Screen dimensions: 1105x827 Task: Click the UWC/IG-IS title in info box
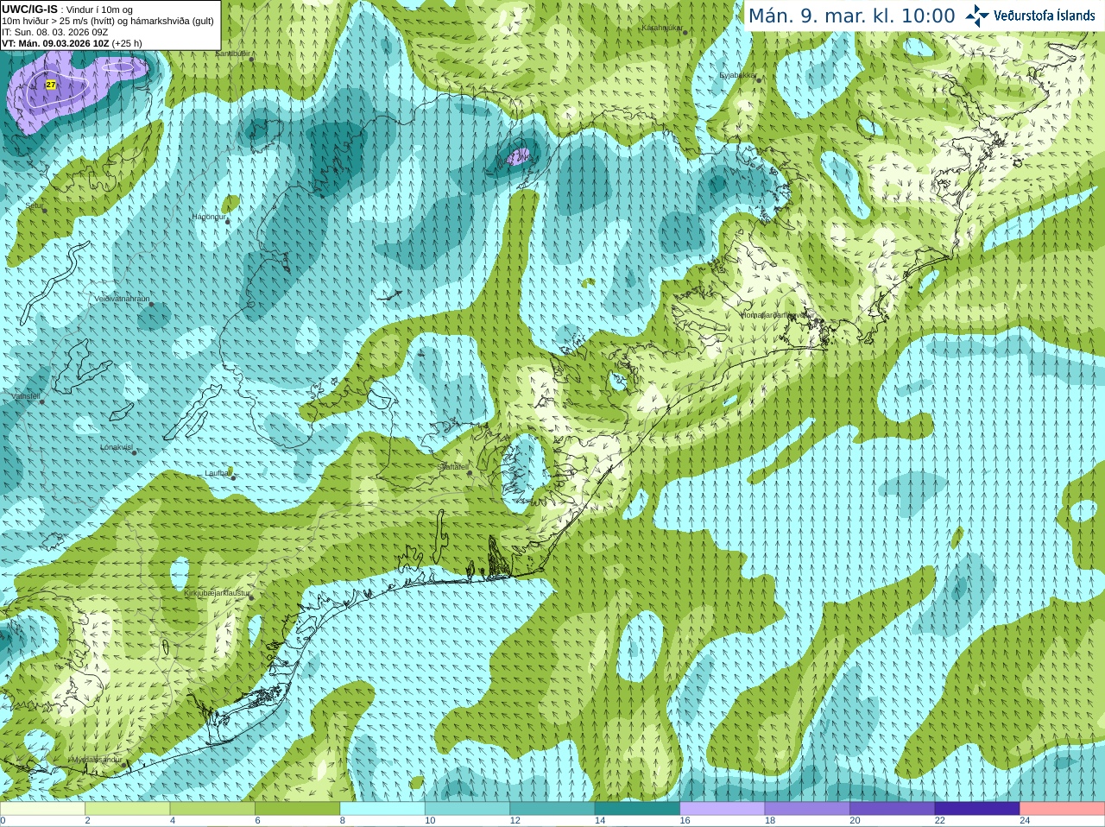pos(29,9)
